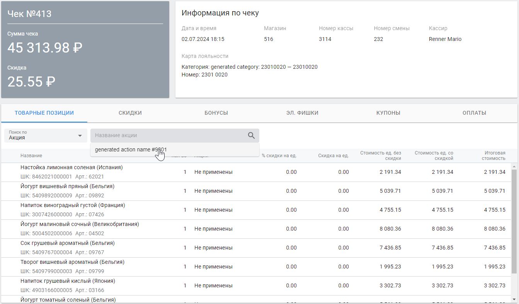Click article text 'Арт.: 04502'
Viewport: 519px width, 304px height.
coord(90,233)
